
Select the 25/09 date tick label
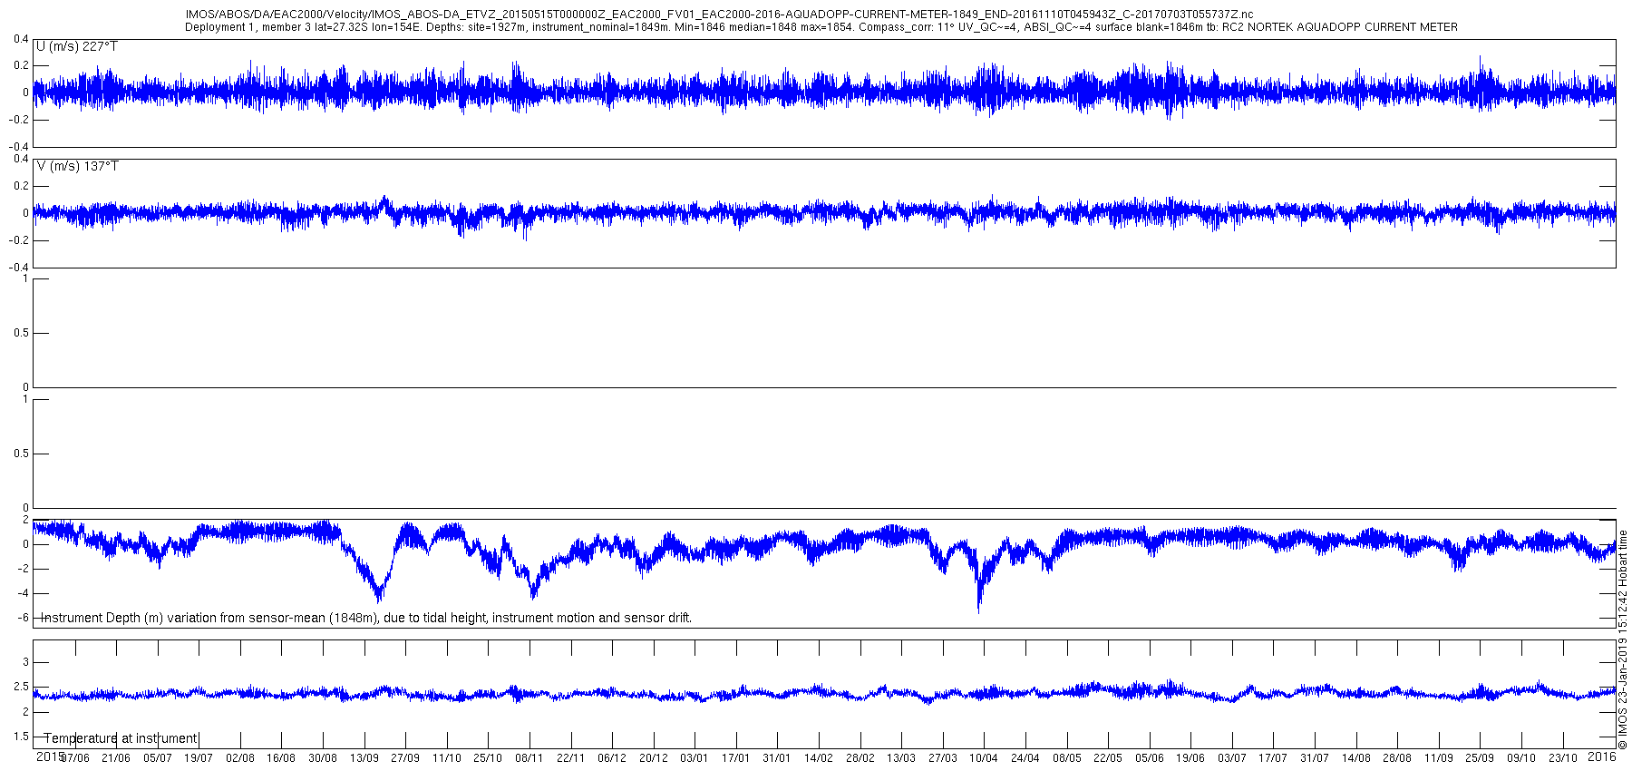point(1480,758)
